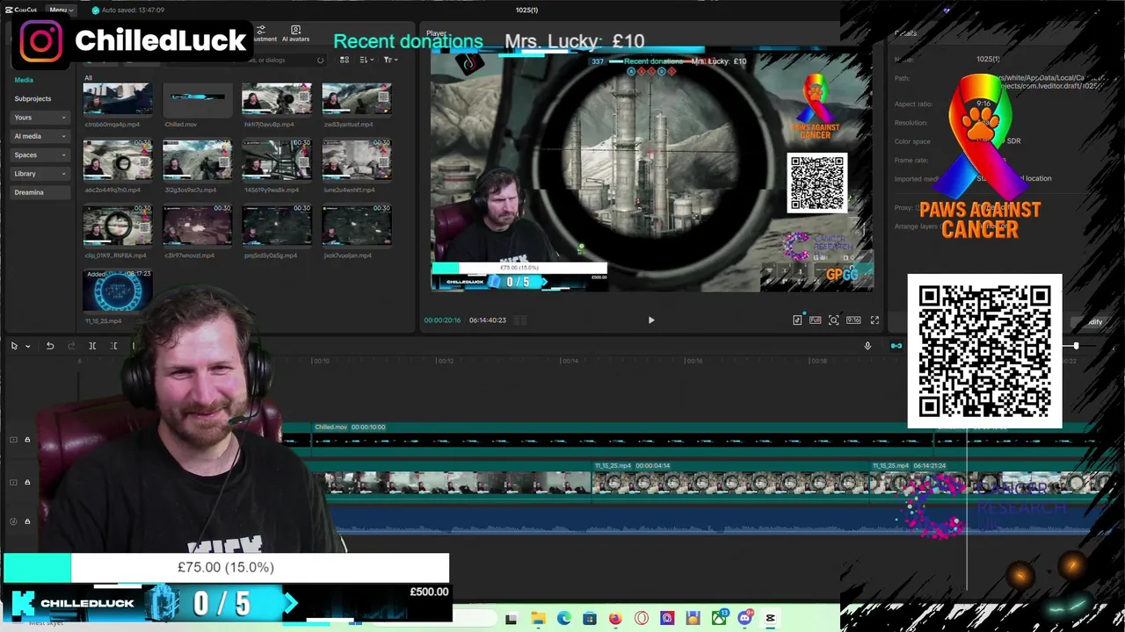Open the aspect ratio button in player
The image size is (1125, 632).
point(853,320)
